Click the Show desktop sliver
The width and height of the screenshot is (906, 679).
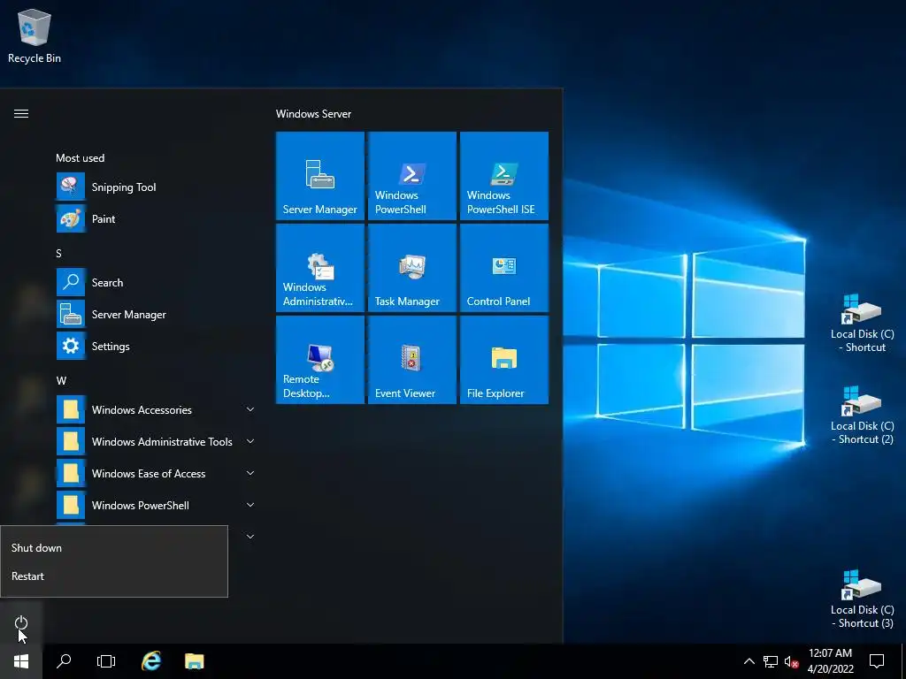click(x=903, y=661)
